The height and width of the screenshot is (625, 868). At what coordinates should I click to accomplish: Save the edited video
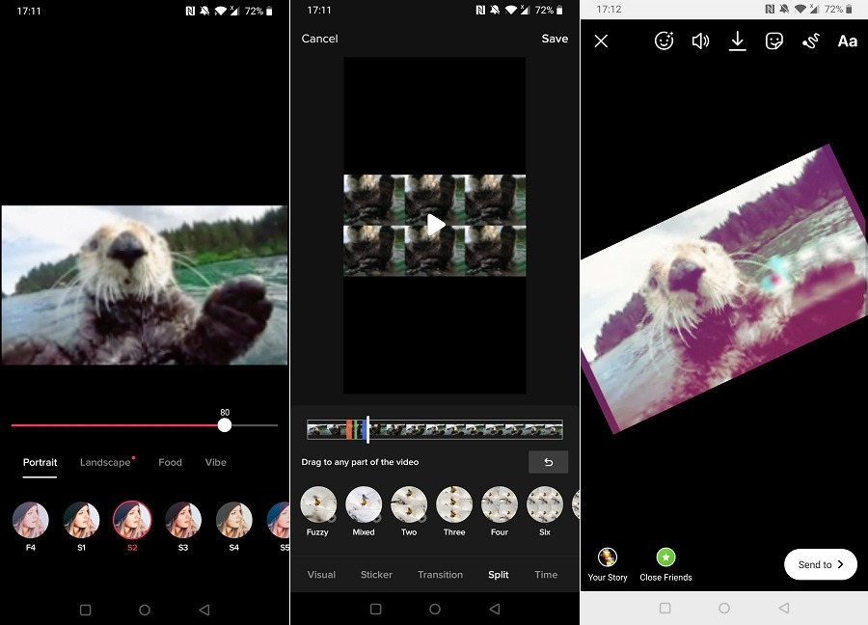[555, 39]
